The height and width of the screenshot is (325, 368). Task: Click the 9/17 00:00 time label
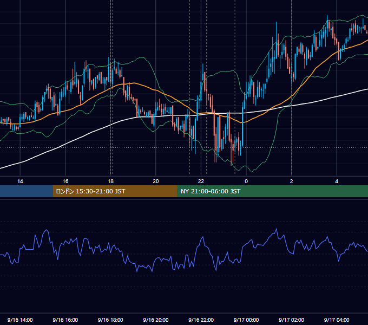246,320
